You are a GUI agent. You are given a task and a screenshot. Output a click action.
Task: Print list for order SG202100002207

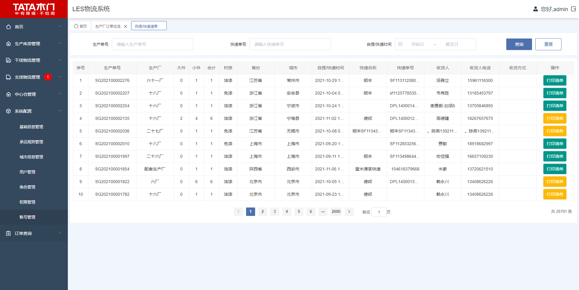555,93
